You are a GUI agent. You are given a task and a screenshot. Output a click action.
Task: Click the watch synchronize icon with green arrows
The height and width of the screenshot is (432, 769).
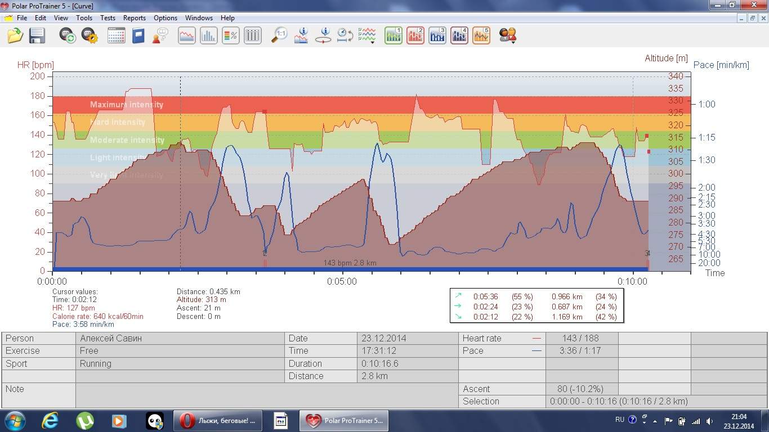[x=68, y=35]
